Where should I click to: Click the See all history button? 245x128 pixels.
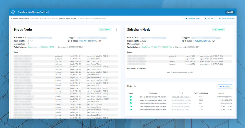(225, 86)
